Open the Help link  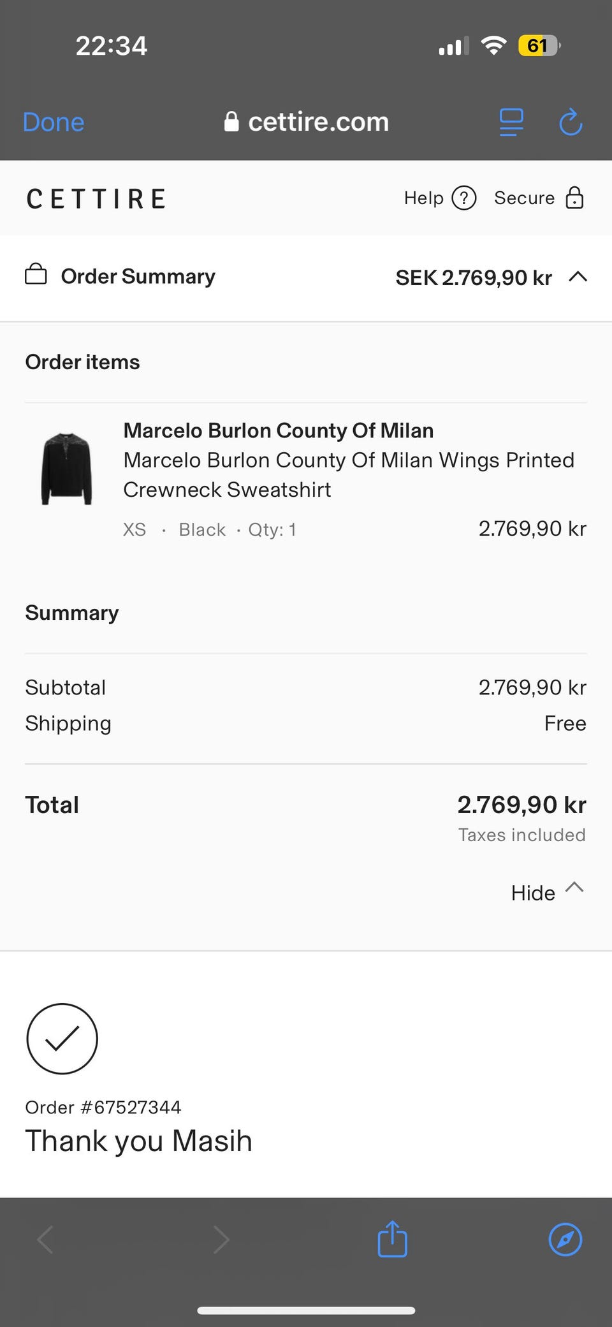pos(424,198)
